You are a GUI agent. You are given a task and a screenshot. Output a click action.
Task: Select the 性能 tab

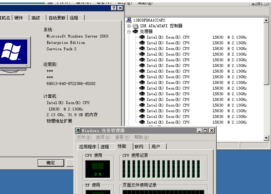click(x=124, y=146)
